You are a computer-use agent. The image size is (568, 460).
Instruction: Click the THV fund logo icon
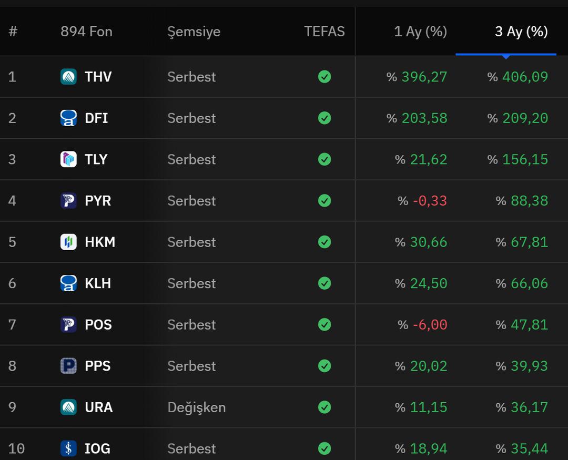click(68, 77)
